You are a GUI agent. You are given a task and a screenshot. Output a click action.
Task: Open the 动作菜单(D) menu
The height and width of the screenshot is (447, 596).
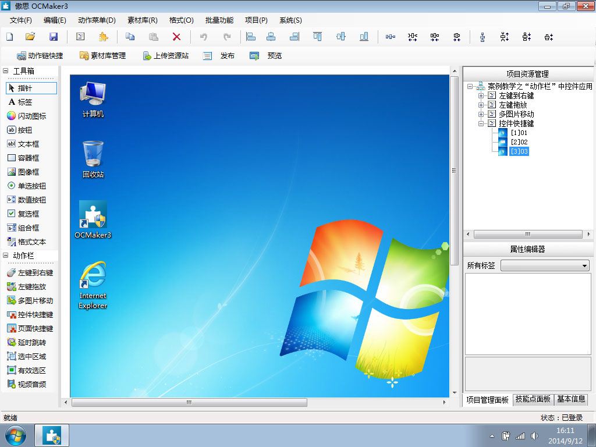tap(97, 20)
